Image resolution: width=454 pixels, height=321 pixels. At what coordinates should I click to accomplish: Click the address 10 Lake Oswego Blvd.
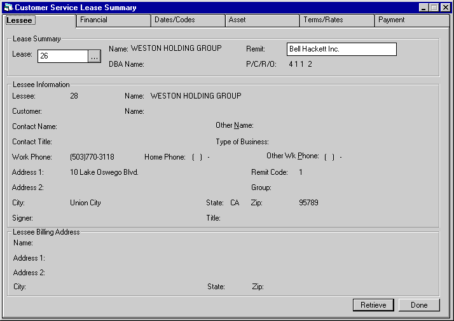[x=104, y=172]
